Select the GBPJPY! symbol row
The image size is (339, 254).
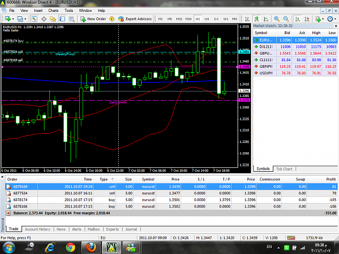295,67
